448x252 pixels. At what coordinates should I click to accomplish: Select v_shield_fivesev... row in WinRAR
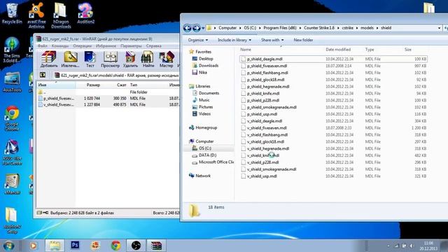[x=108, y=105]
